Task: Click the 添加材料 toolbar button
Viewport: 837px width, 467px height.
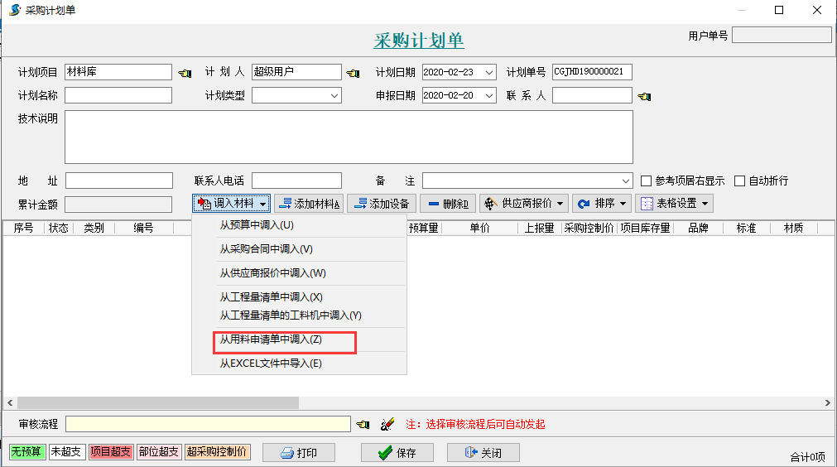Action: coord(308,204)
